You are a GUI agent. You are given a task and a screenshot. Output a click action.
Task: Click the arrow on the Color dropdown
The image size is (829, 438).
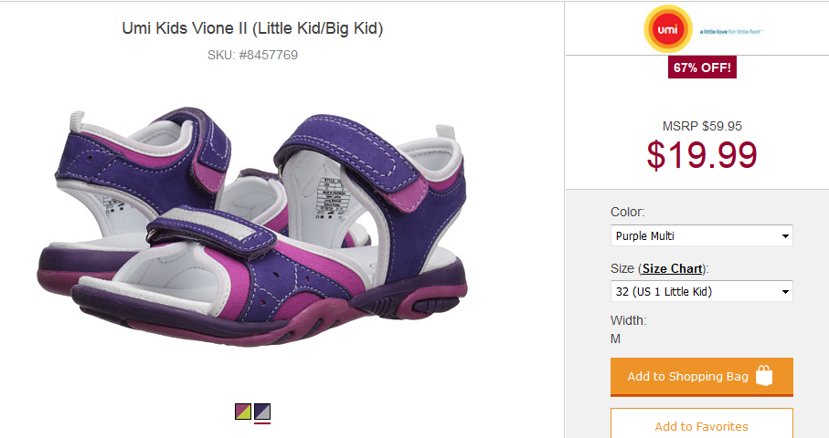click(786, 236)
